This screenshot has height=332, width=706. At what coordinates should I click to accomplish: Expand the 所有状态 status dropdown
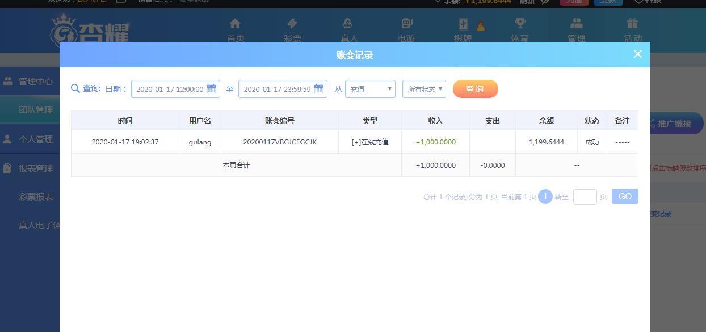click(x=424, y=89)
